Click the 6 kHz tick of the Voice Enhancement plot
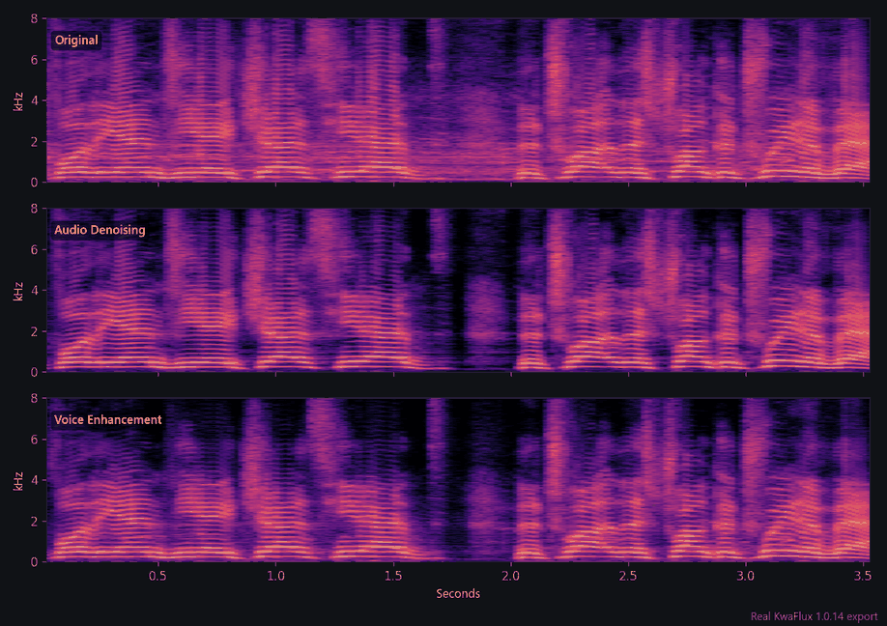 click(35, 440)
